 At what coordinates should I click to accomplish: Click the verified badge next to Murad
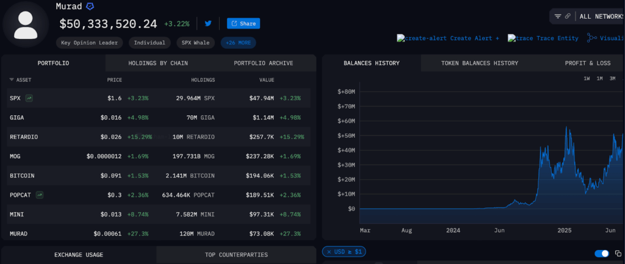[x=90, y=6]
